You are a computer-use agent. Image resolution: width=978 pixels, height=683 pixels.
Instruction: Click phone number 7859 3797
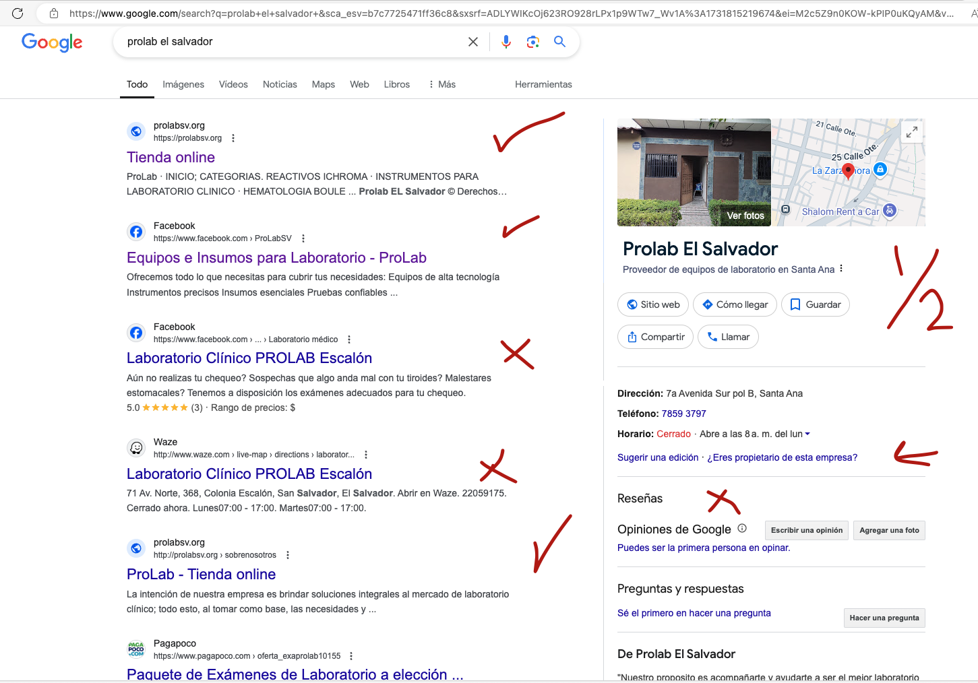683,414
